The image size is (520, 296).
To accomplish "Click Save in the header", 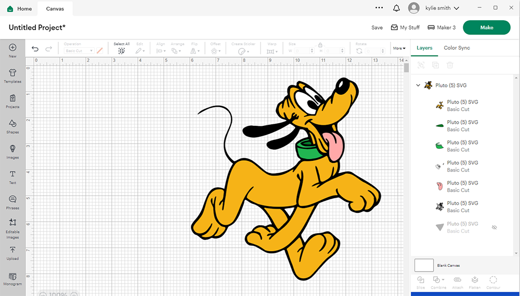I will [377, 28].
